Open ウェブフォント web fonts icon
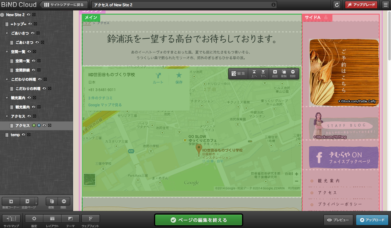 [x=90, y=218]
